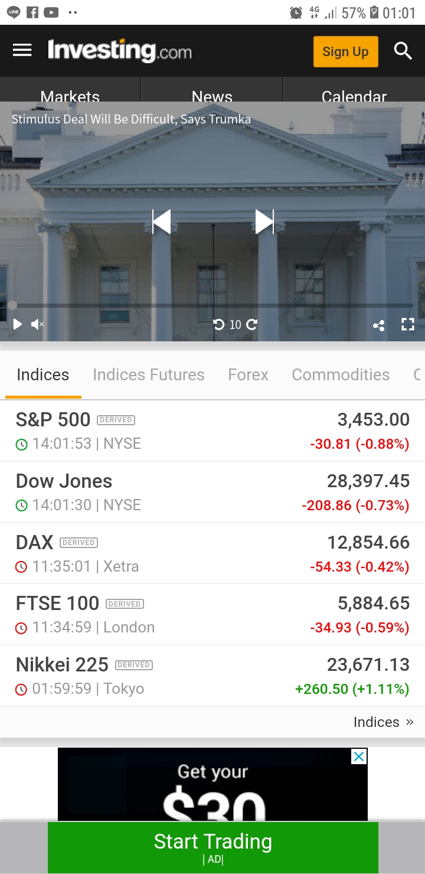Tap the search magnifier icon

(403, 51)
